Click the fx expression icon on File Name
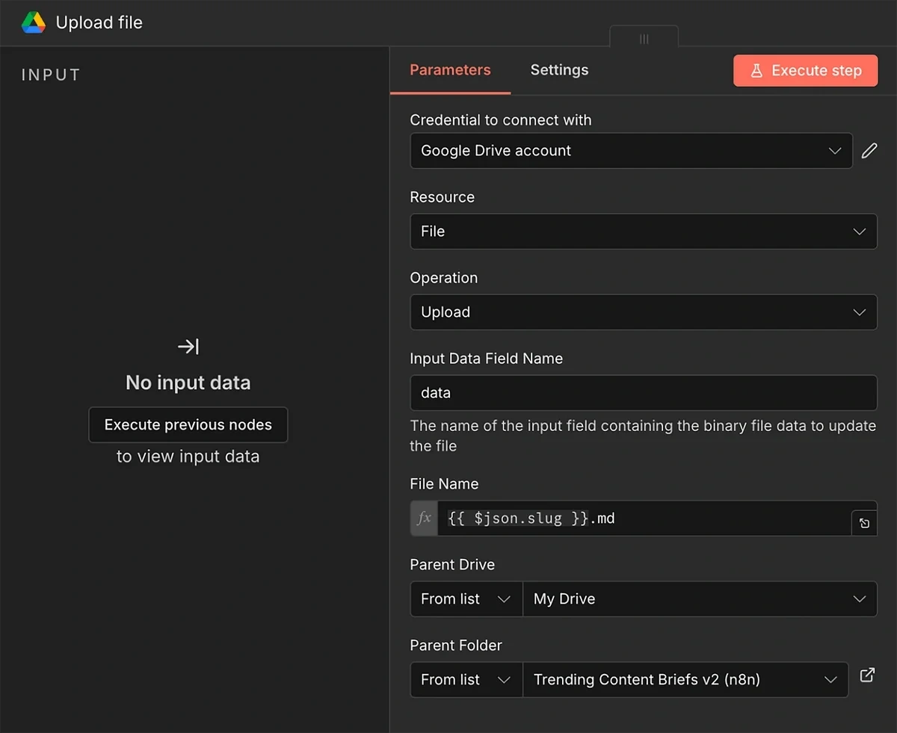This screenshot has height=733, width=897. click(x=423, y=518)
